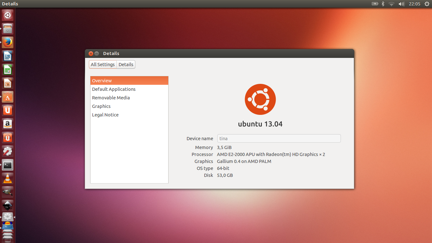Launch the Terminal from the launcher
The image size is (432, 243).
(x=8, y=165)
